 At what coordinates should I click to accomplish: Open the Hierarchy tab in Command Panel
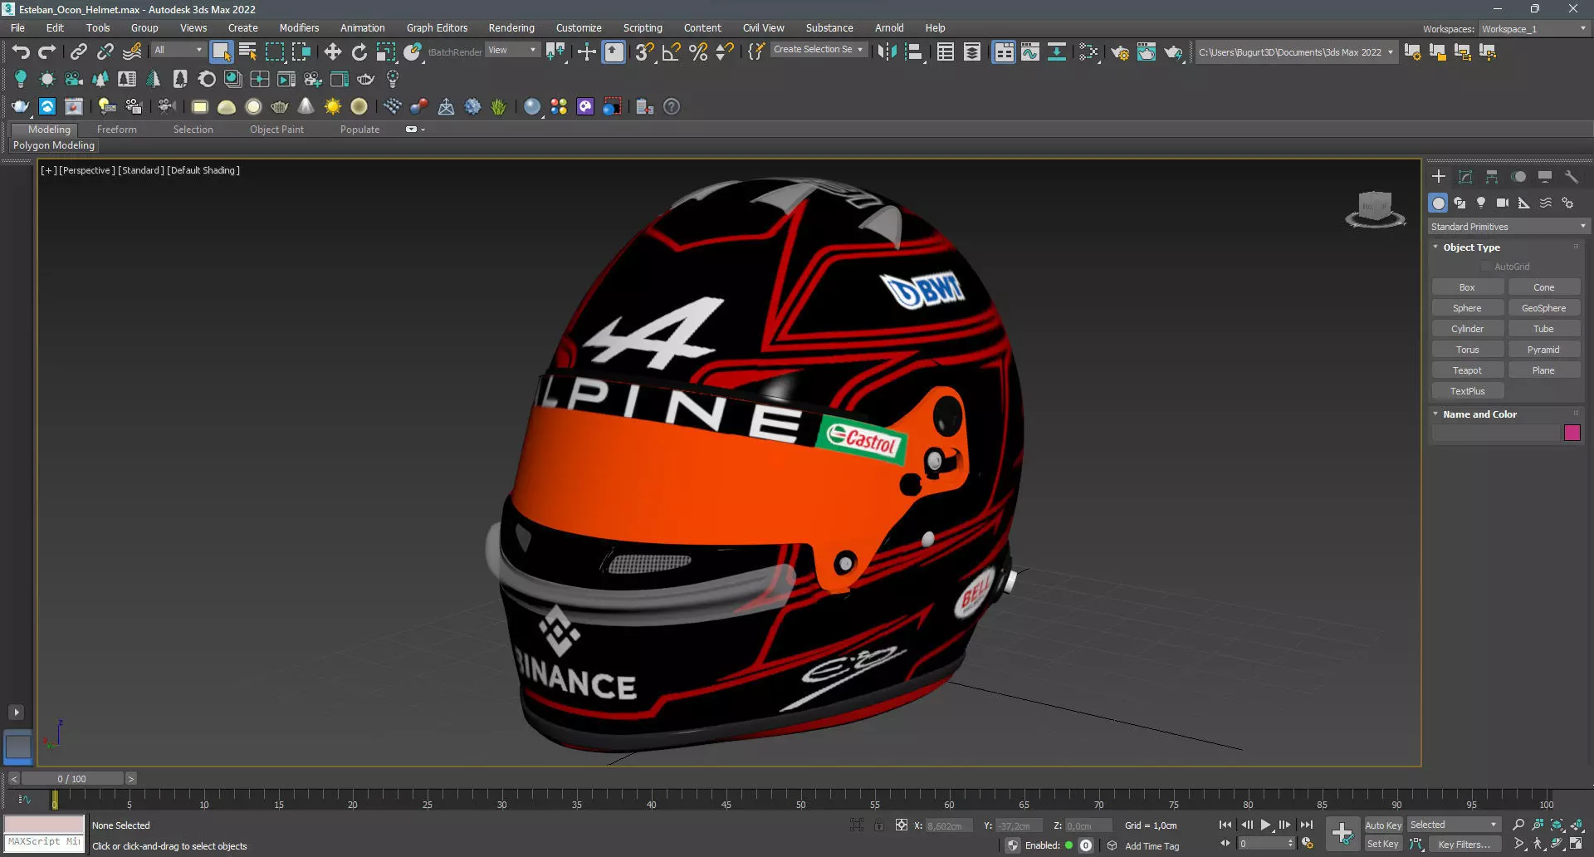click(x=1492, y=177)
